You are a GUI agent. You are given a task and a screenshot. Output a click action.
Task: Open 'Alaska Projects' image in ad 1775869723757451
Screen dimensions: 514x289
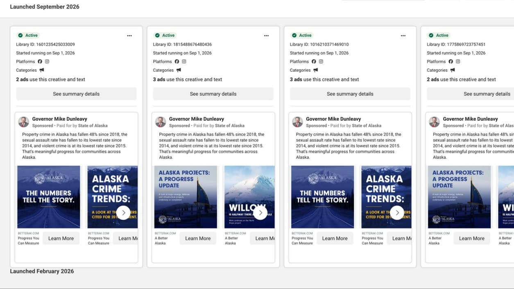(x=459, y=197)
